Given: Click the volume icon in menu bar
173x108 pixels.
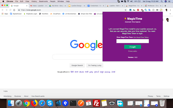Looking at the screenshot, I should (132, 1).
